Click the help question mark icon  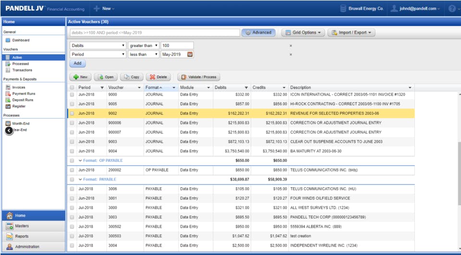(x=452, y=9)
